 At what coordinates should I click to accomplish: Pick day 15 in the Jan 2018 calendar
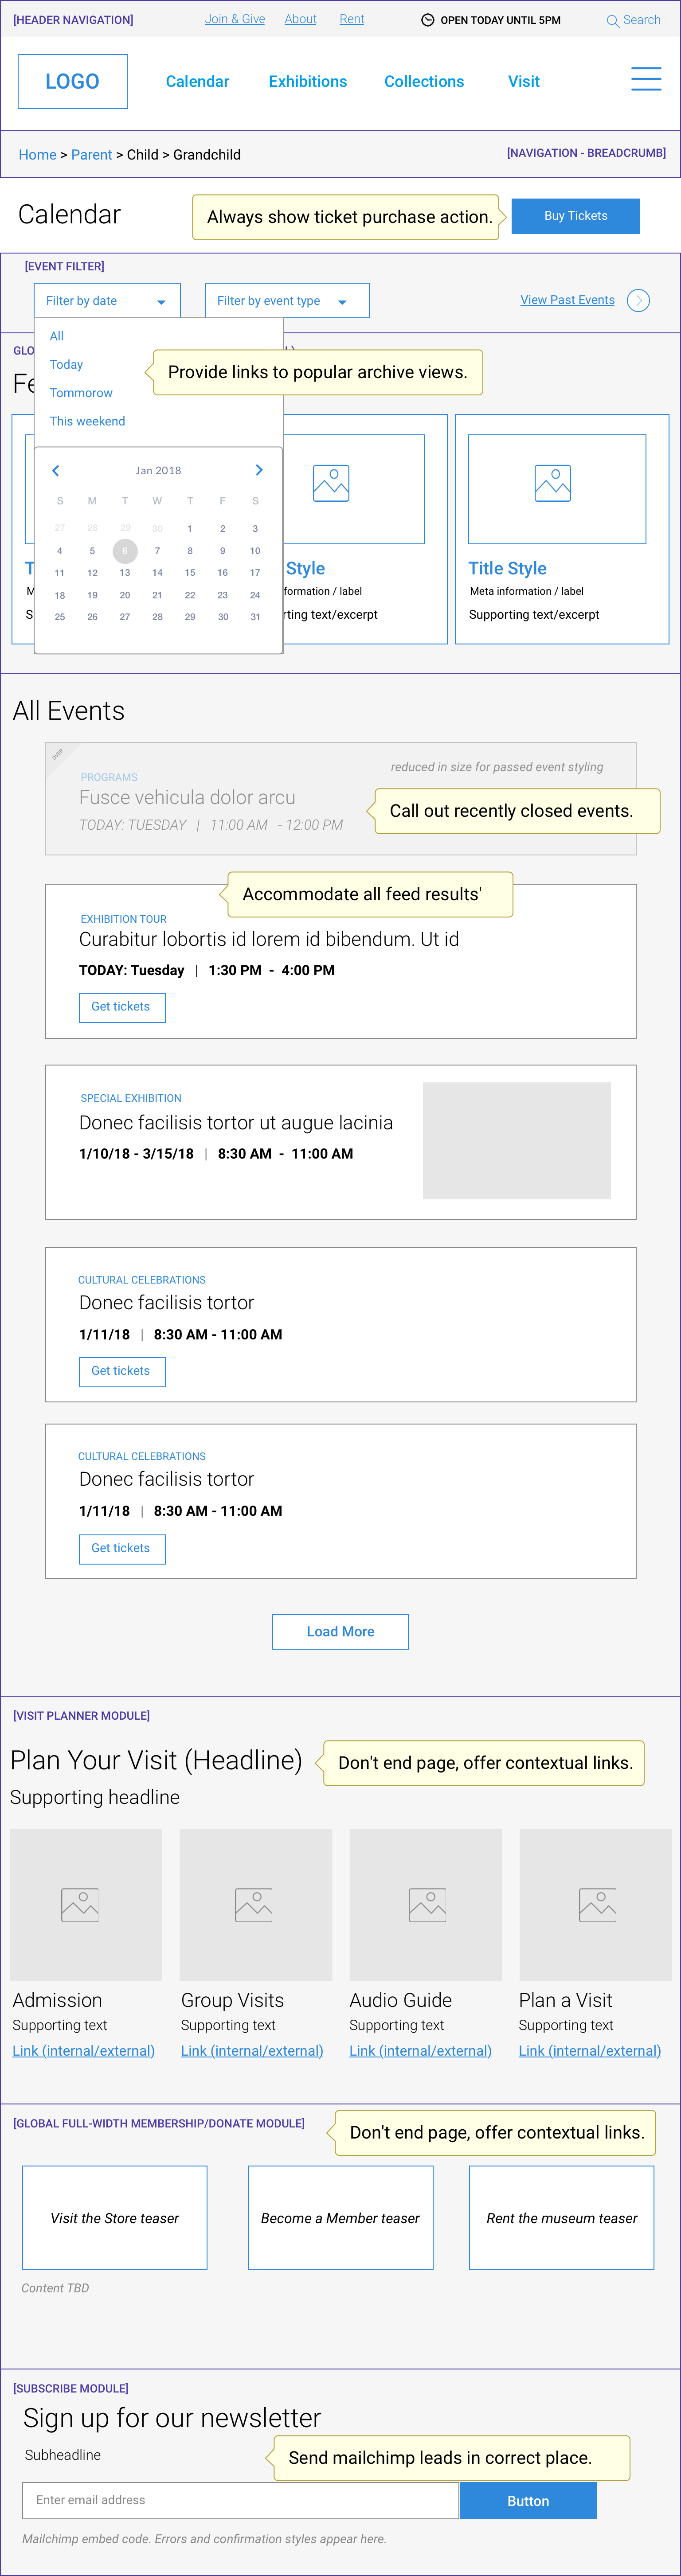[x=190, y=573]
